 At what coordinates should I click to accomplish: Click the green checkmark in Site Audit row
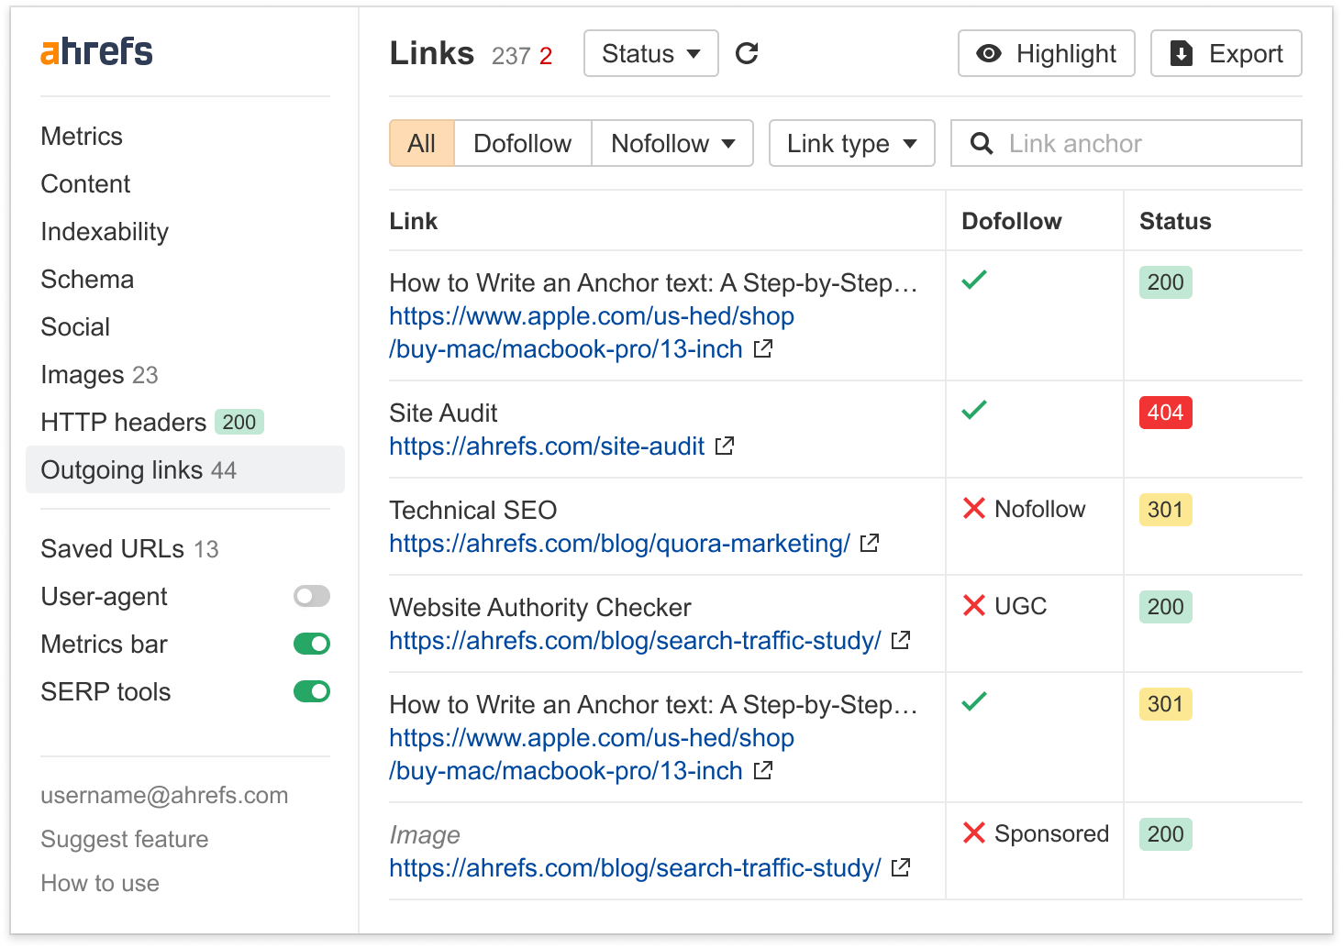[x=974, y=410]
